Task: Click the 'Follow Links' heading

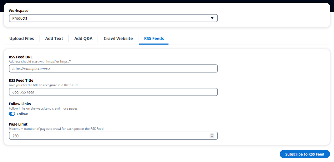Action: pos(20,104)
